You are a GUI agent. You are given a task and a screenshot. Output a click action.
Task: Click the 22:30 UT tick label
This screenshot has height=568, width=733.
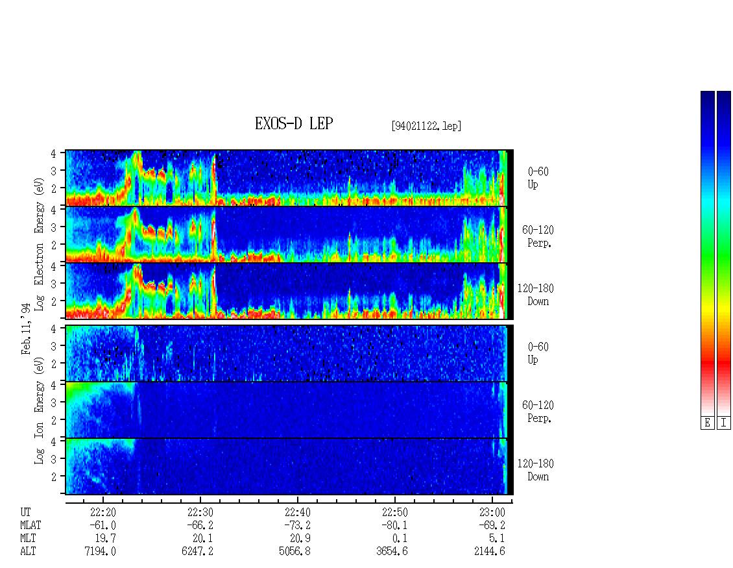200,512
